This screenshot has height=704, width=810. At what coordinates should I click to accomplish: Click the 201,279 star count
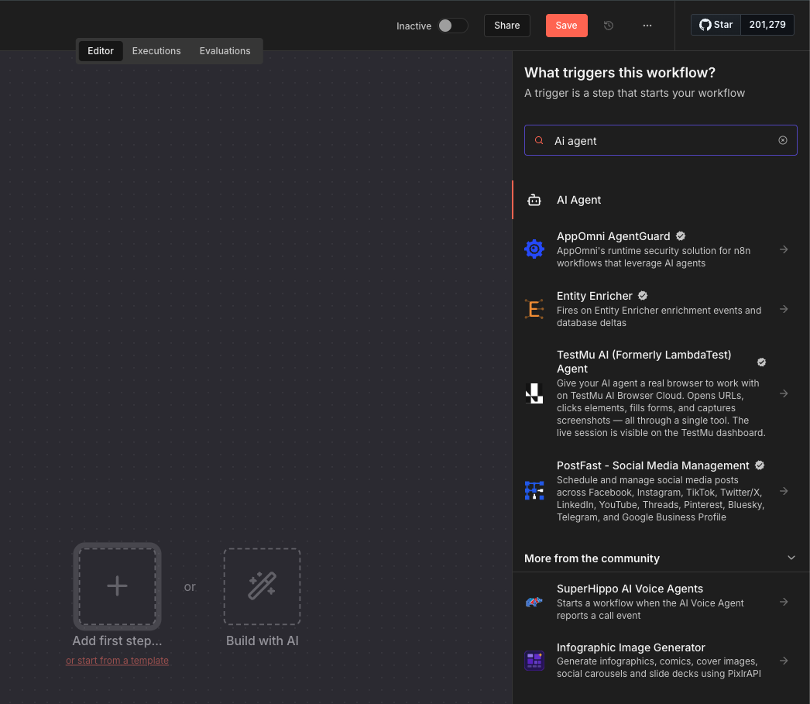click(767, 25)
